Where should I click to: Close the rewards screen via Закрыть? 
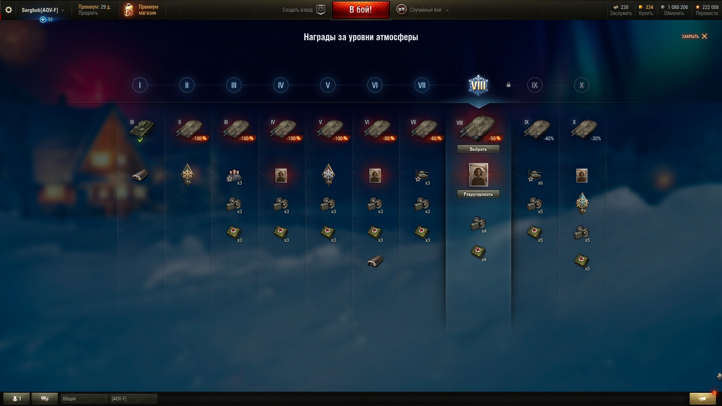point(695,36)
